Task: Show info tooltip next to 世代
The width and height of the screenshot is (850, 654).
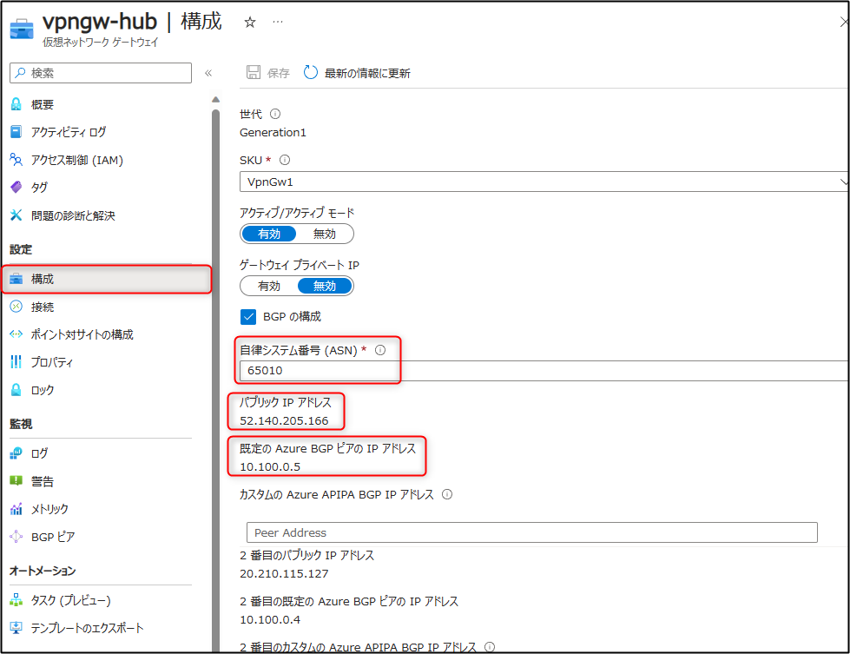Action: click(x=275, y=114)
